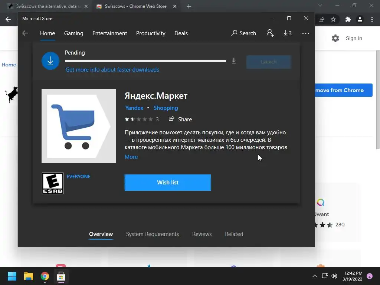Open File Explorer from taskbar
The height and width of the screenshot is (285, 380).
point(28,276)
